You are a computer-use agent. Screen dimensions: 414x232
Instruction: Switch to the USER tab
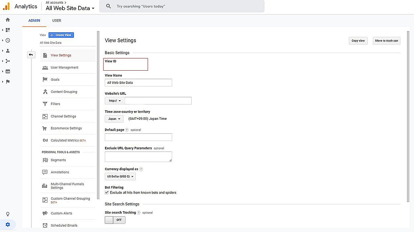(57, 21)
